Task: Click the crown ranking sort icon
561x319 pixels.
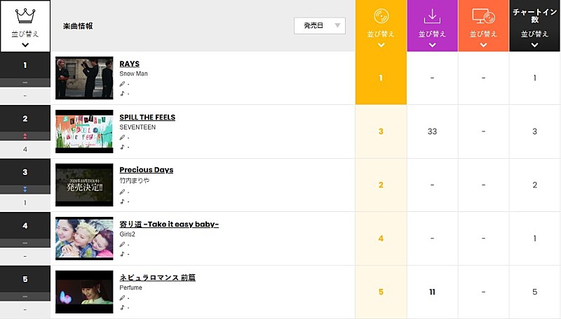Action: coord(25,14)
